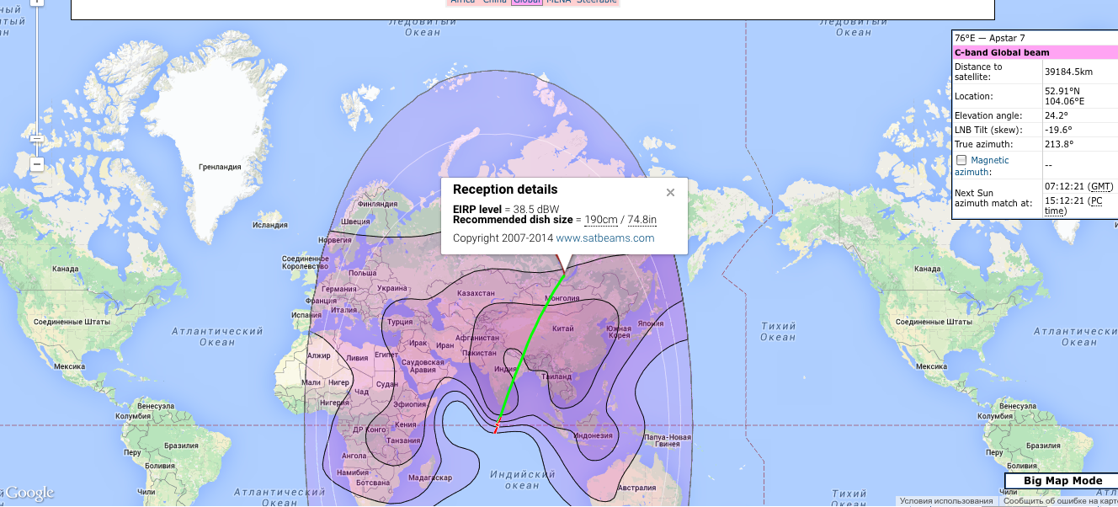This screenshot has height=507, width=1118.
Task: Open the Magnetic azimuth link
Action: [x=982, y=166]
